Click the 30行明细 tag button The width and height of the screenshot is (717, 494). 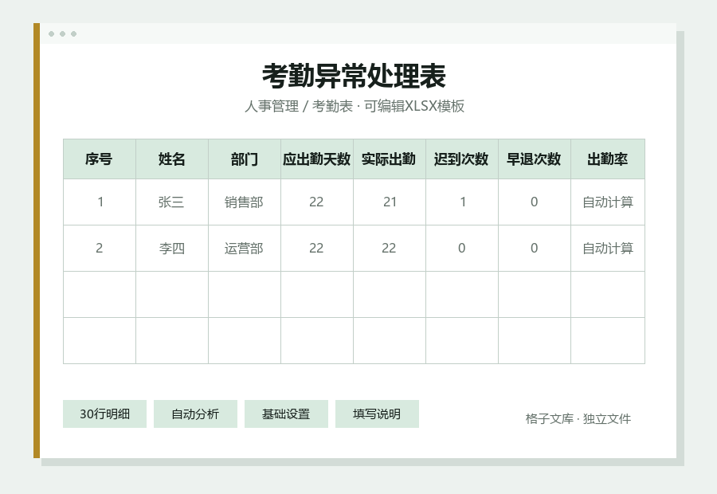[104, 414]
